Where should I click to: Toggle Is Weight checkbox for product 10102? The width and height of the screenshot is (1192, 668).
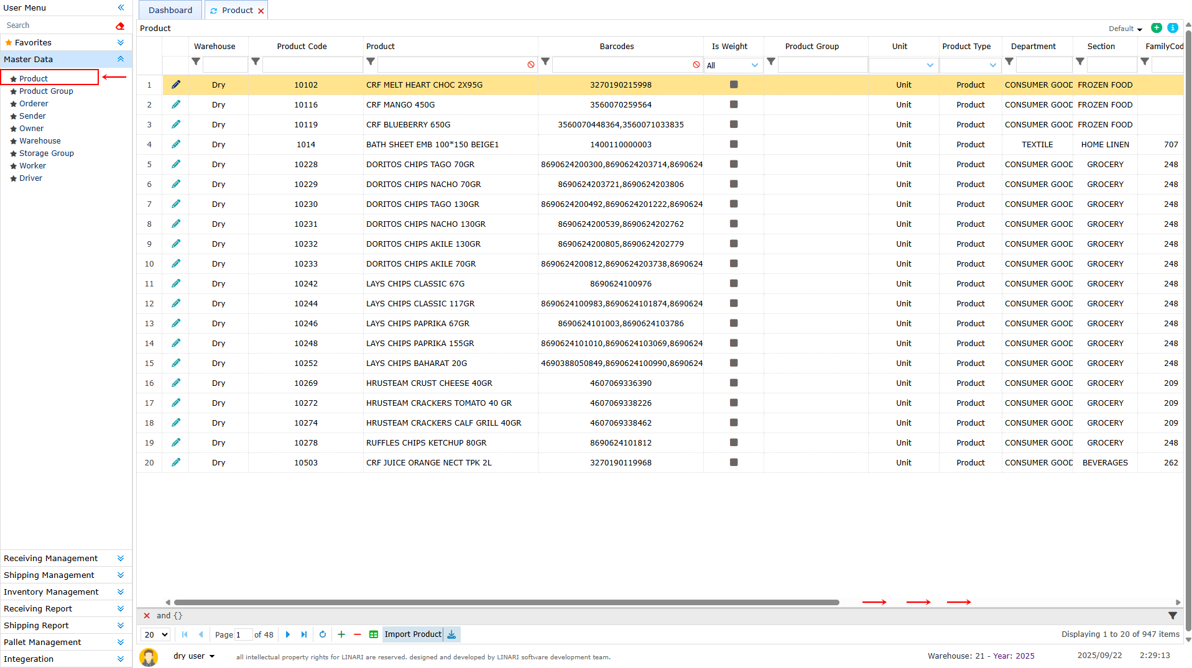[x=734, y=85]
